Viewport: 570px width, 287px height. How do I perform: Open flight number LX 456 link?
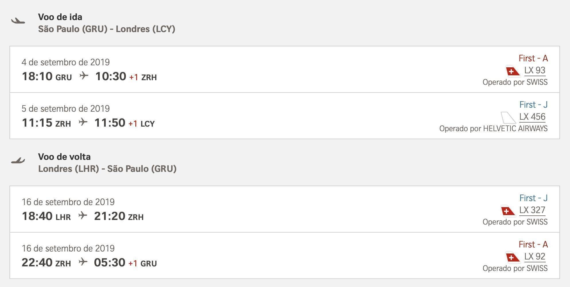coord(532,117)
